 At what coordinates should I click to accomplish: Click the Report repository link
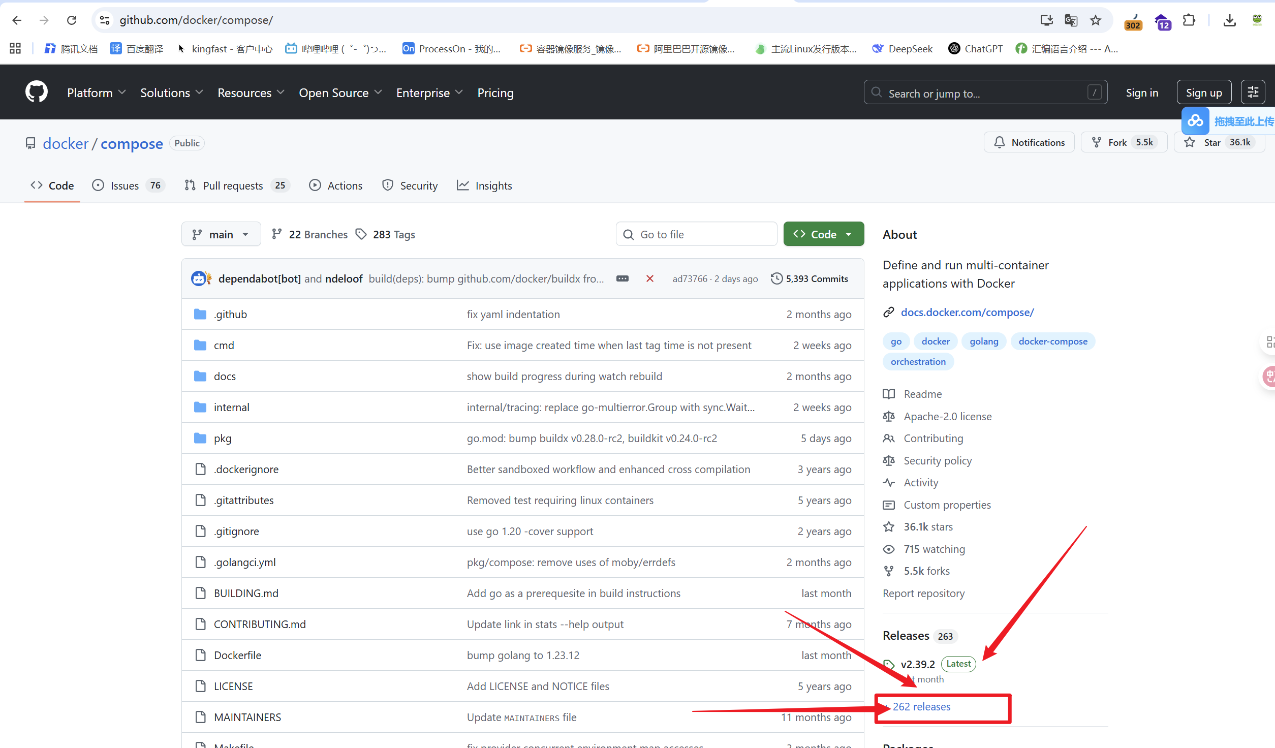point(923,594)
